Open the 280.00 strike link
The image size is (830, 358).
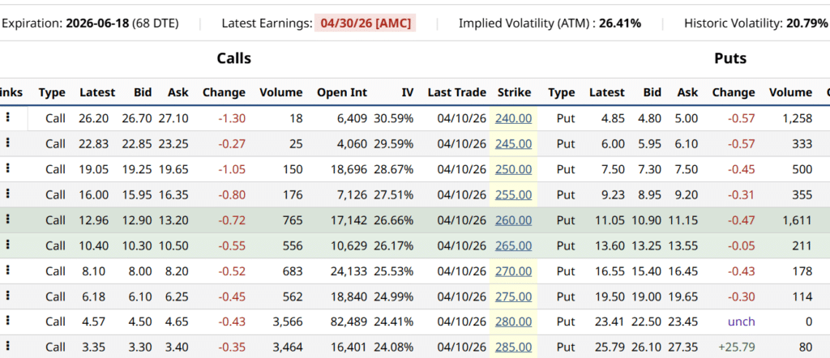coord(513,322)
